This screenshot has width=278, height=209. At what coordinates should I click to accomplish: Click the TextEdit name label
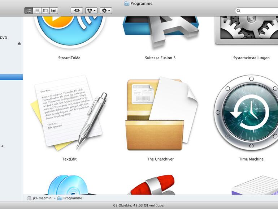(69, 159)
